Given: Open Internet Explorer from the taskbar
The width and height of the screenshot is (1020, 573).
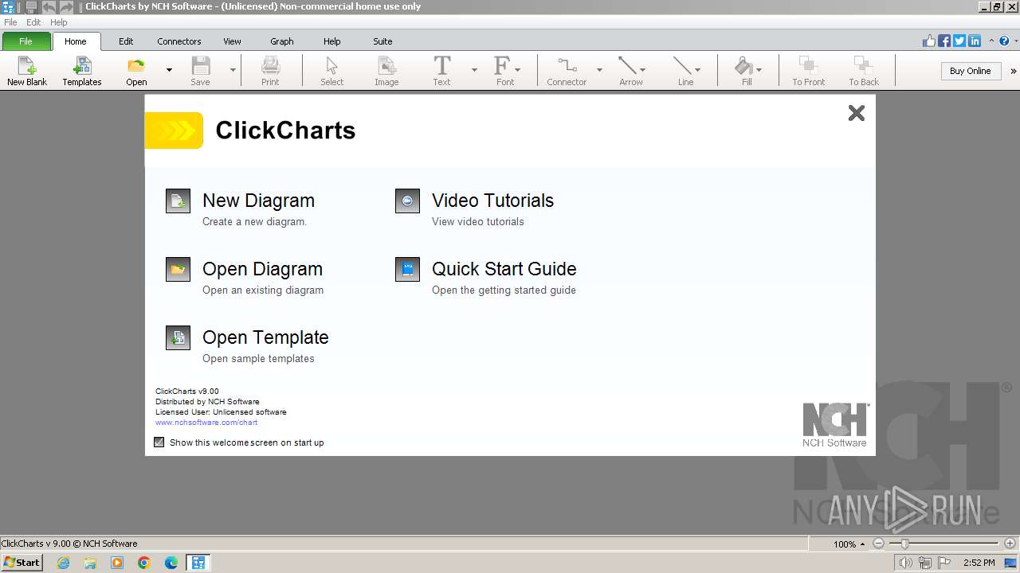Looking at the screenshot, I should 64,563.
